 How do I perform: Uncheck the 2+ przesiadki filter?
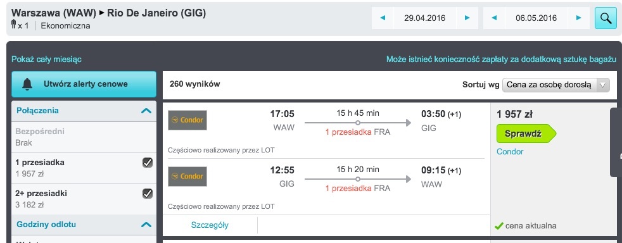point(148,194)
